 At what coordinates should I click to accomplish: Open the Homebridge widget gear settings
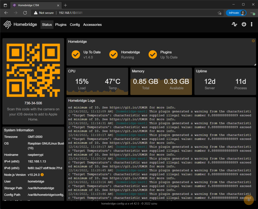tap(253, 41)
